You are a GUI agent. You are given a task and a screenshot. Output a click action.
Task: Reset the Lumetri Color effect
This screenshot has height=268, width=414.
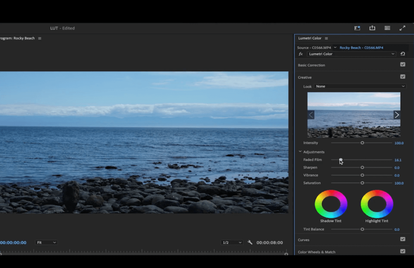pos(402,54)
